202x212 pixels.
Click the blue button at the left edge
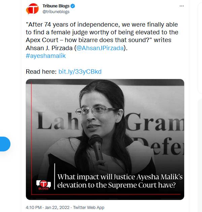[5, 144]
